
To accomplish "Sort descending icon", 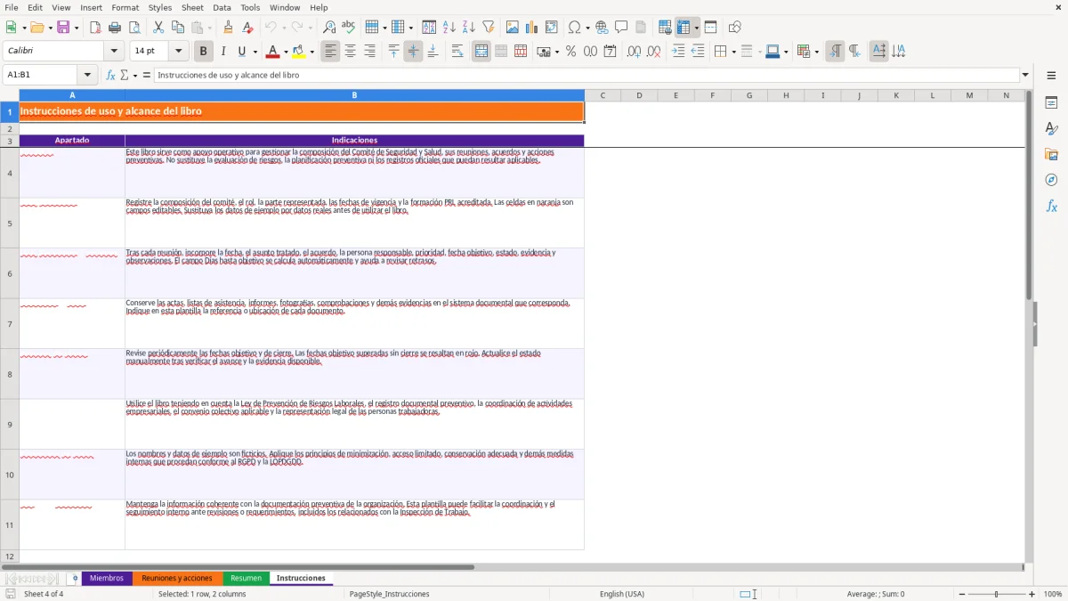I will tap(469, 28).
